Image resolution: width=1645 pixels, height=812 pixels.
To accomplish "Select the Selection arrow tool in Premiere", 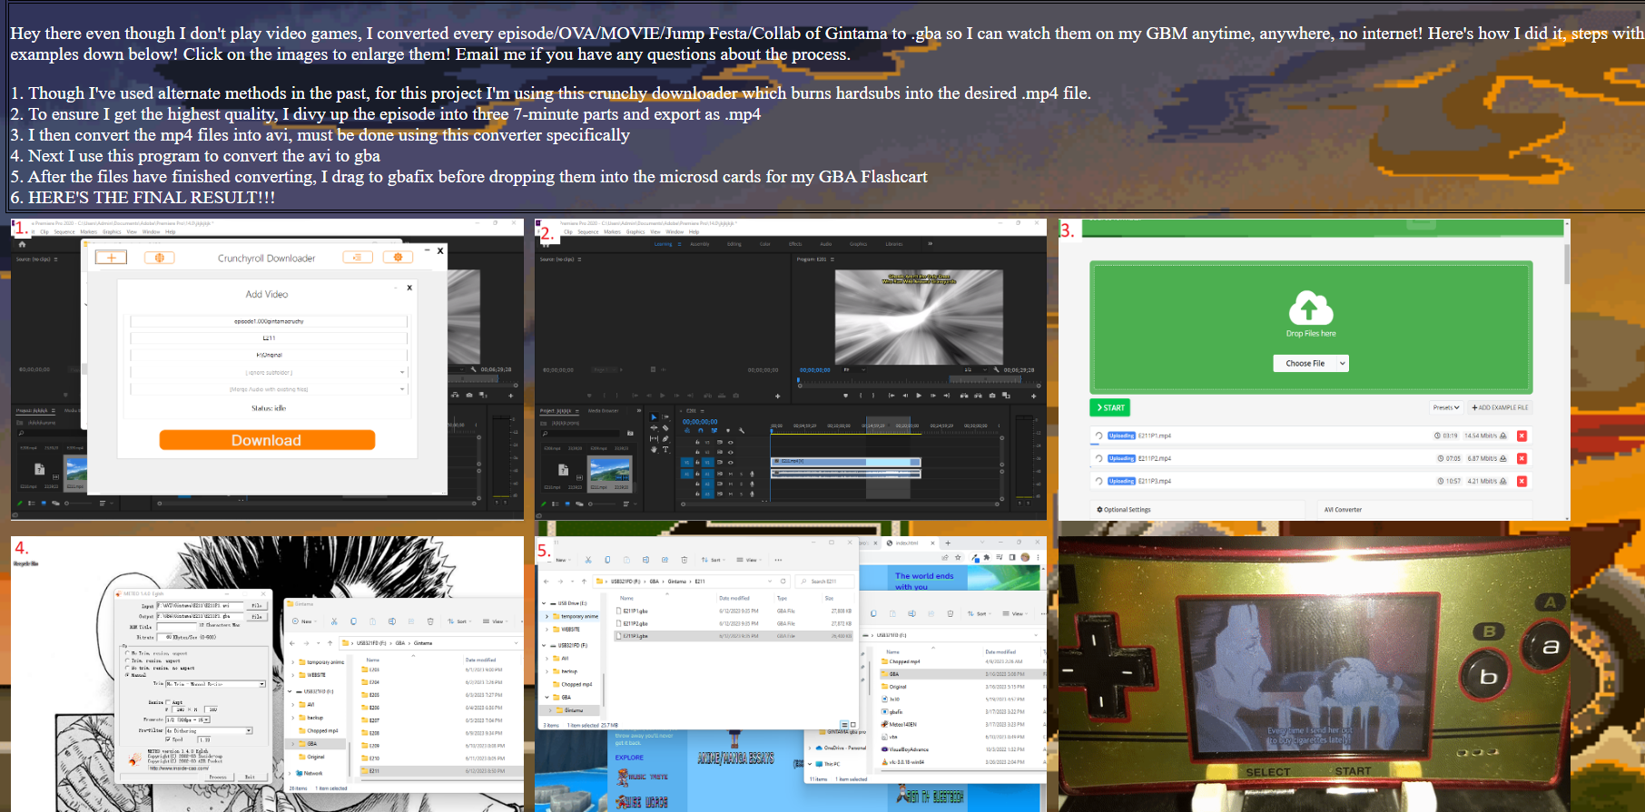I will 654,417.
